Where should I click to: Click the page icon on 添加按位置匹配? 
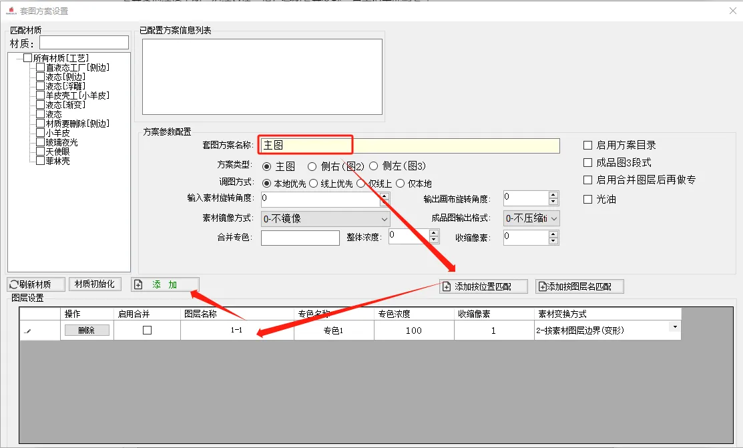(x=447, y=286)
